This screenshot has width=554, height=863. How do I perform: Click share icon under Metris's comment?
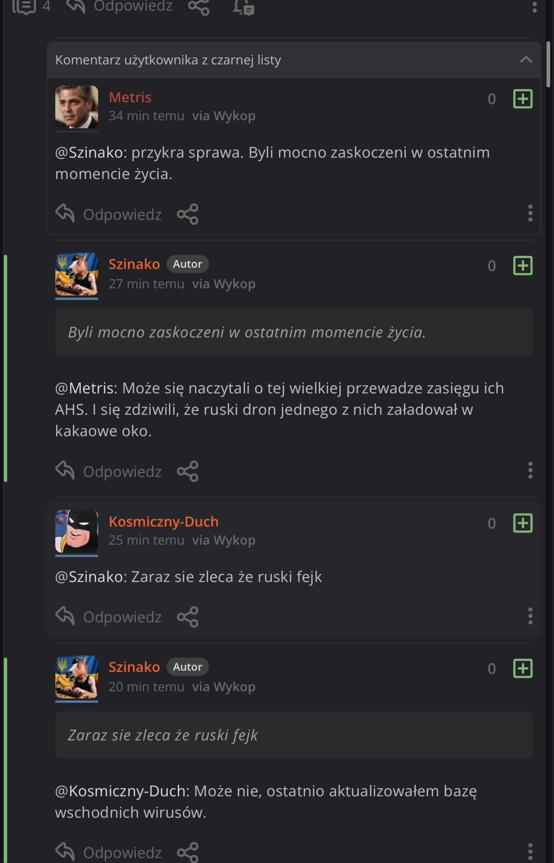[188, 214]
